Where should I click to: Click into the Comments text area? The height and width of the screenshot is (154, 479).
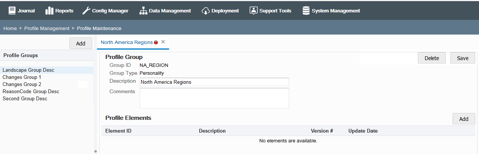[214, 98]
